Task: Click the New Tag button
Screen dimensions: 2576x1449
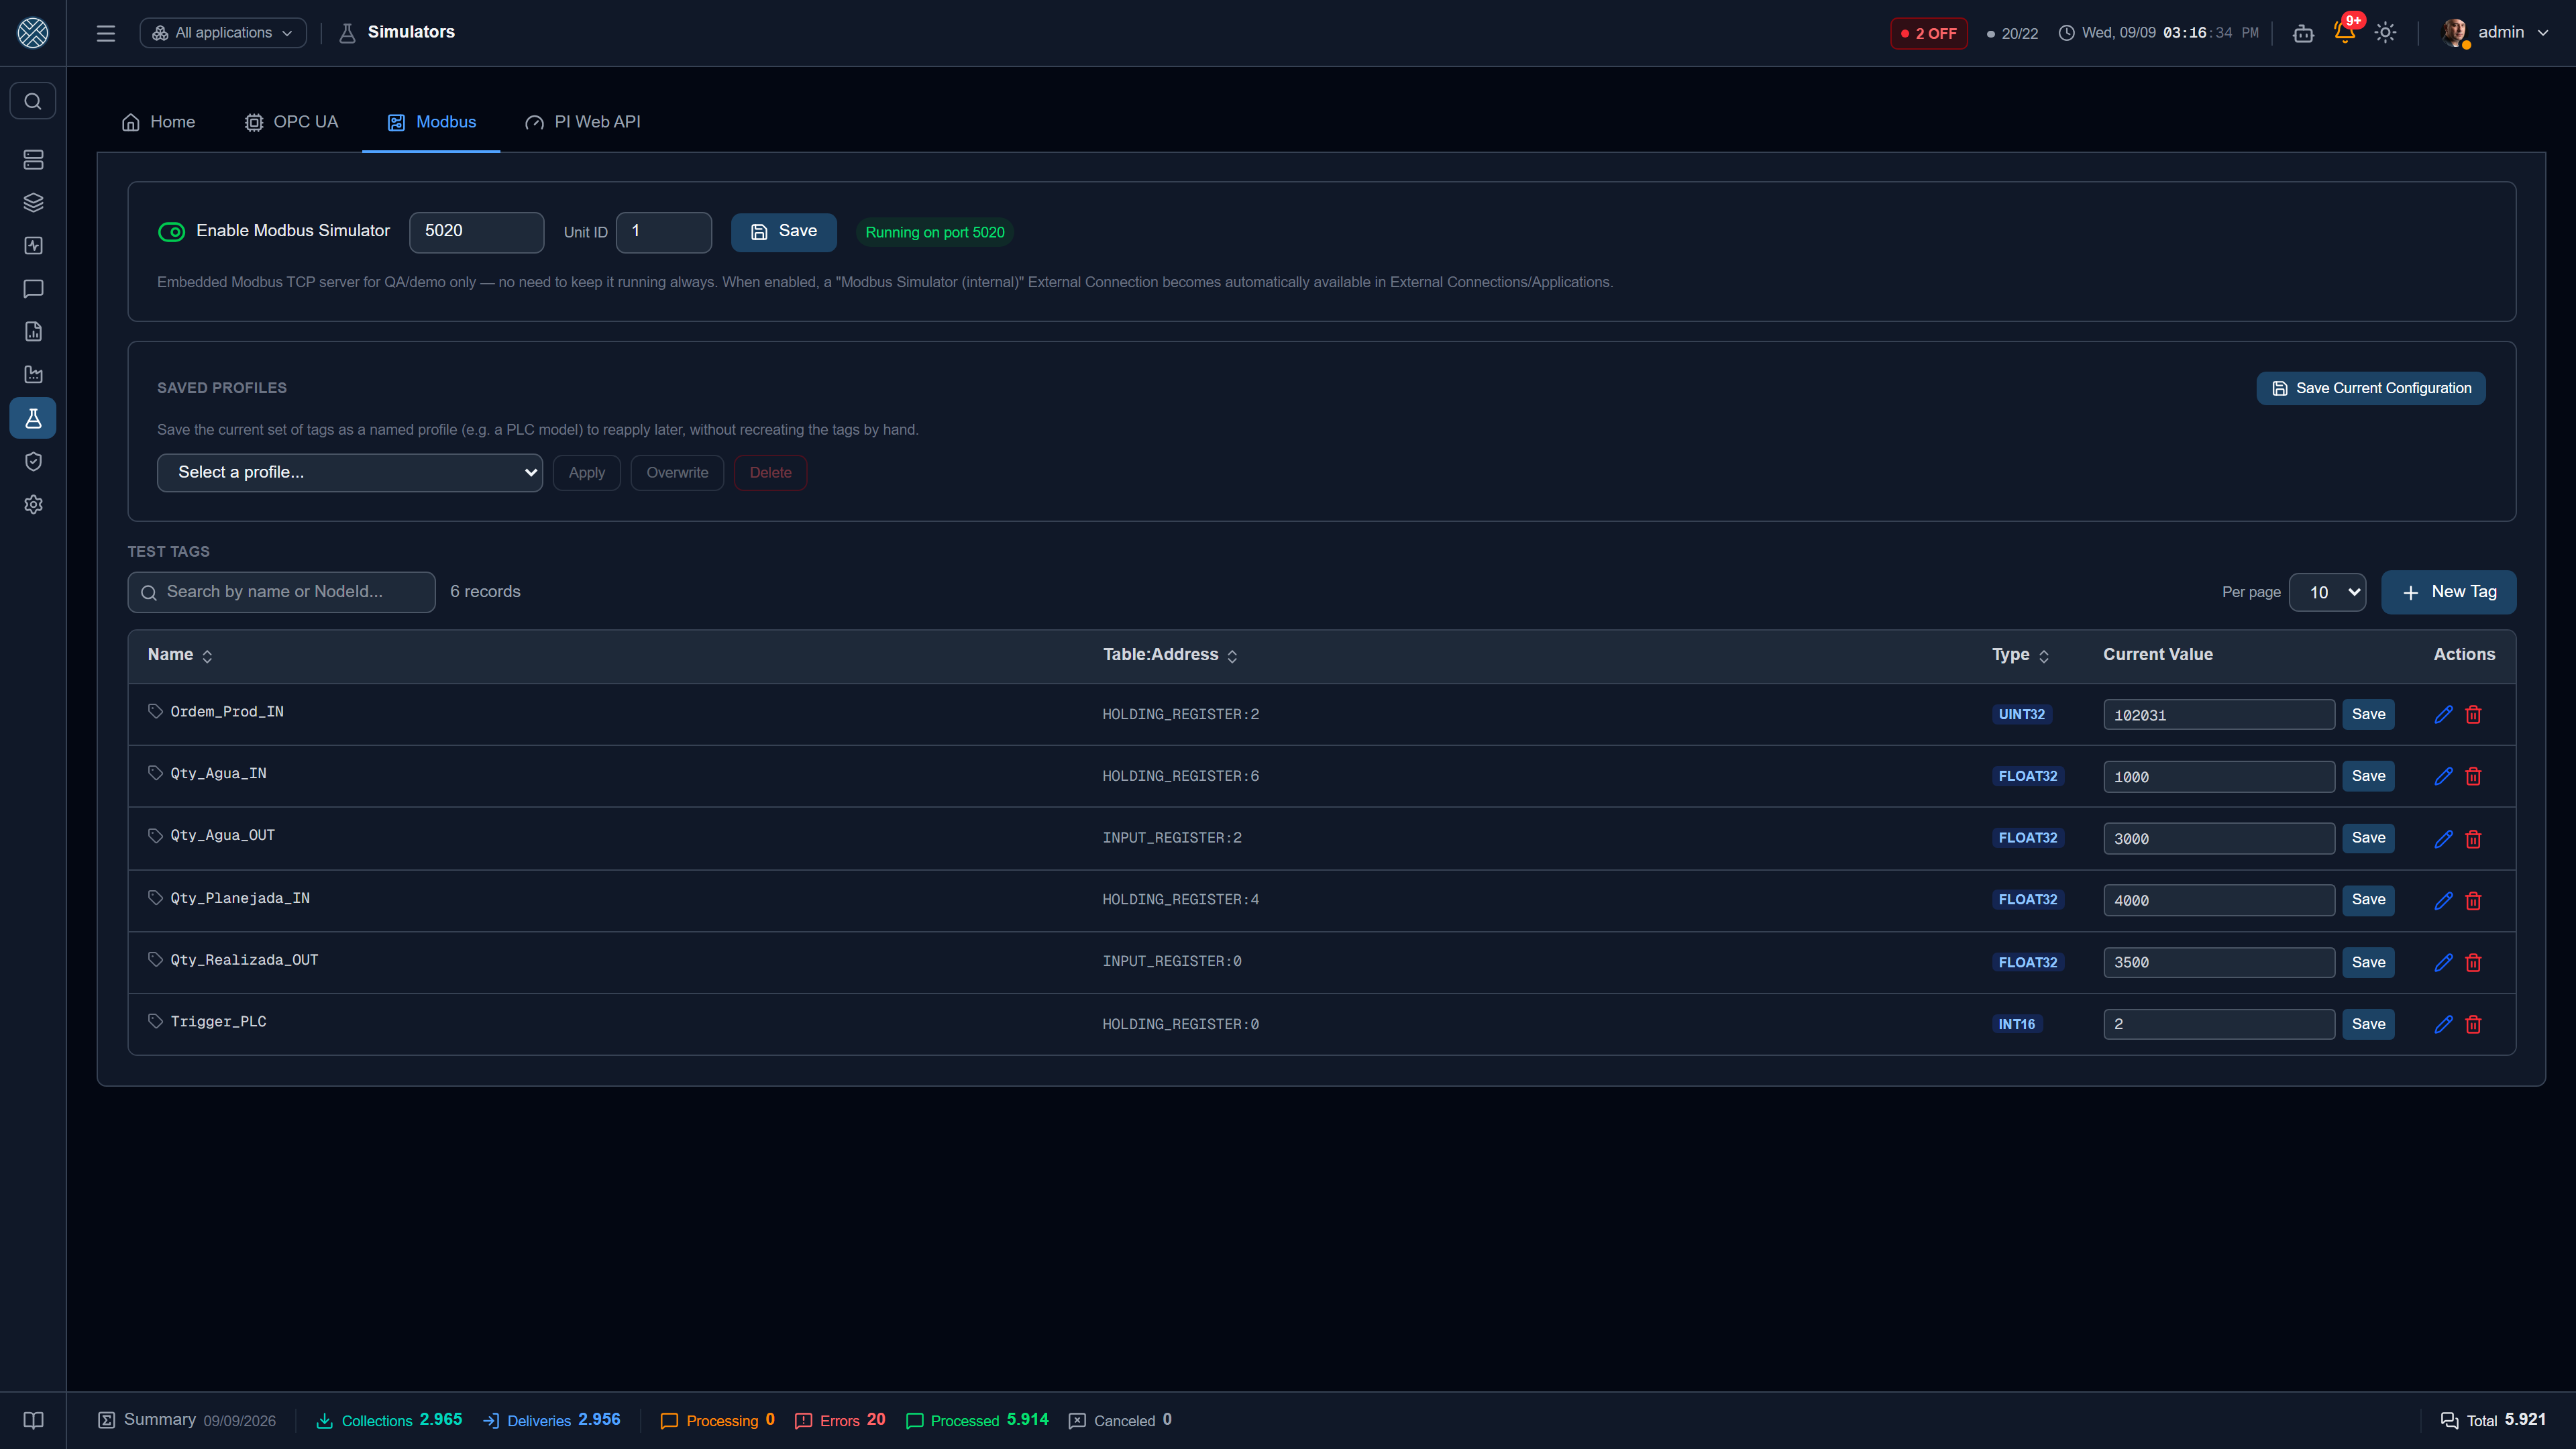Action: [x=2448, y=592]
